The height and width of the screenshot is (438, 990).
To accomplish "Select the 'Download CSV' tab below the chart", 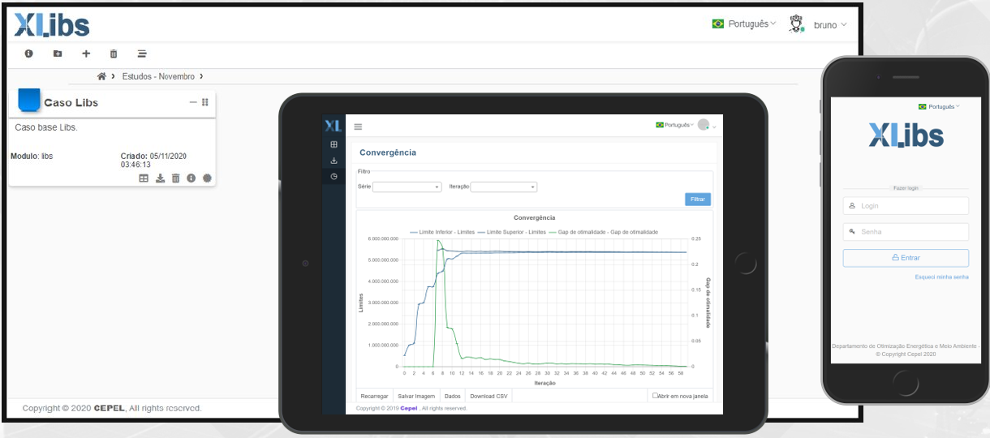I will pos(489,396).
